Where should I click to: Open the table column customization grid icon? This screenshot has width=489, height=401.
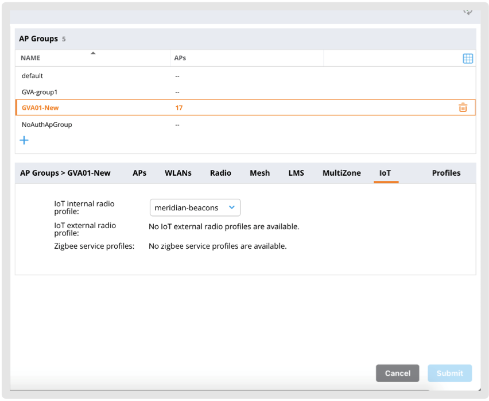point(468,59)
